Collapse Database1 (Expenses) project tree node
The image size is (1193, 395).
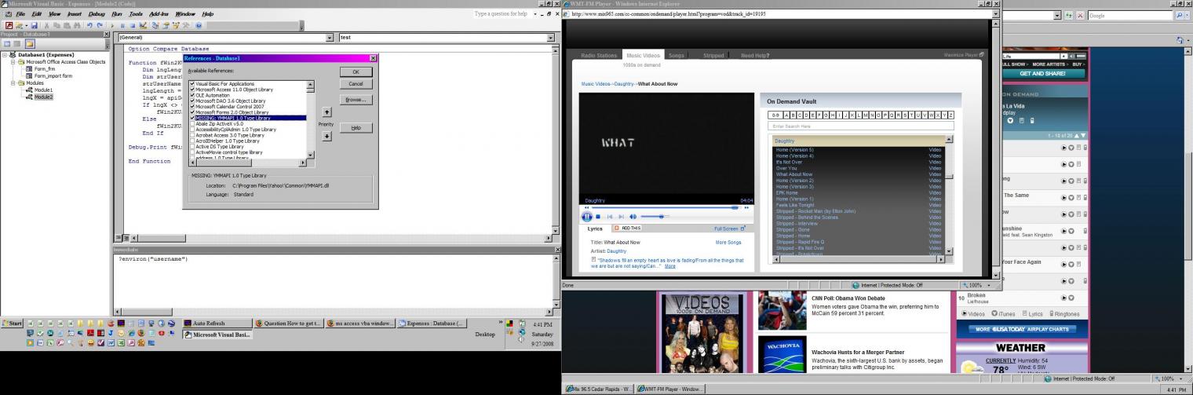coord(5,54)
